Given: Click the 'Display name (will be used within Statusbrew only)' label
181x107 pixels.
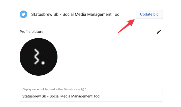Looking at the screenshot, I should 54,89.
